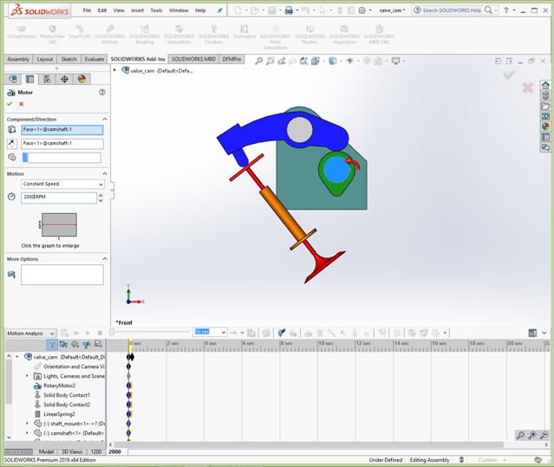Toggle the Filter Animated button
Image resolution: width=554 pixels, height=467 pixels.
[x=63, y=345]
